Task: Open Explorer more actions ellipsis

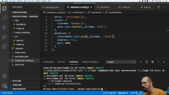Action: [35, 7]
